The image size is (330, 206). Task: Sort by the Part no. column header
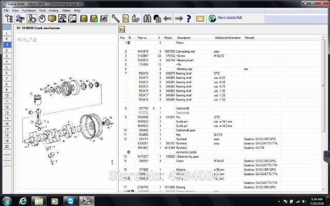tap(142, 38)
